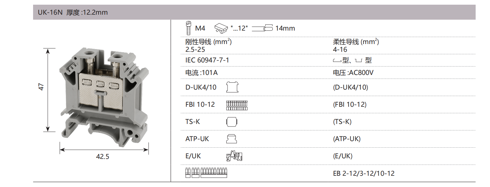Select the AC800V voltage rating text
The height and width of the screenshot is (187, 490).
pyautogui.click(x=353, y=73)
